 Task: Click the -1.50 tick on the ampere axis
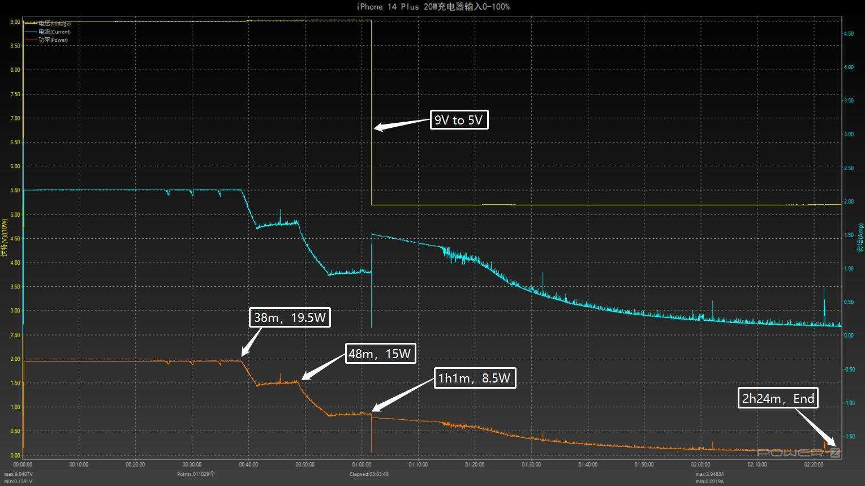click(x=849, y=436)
